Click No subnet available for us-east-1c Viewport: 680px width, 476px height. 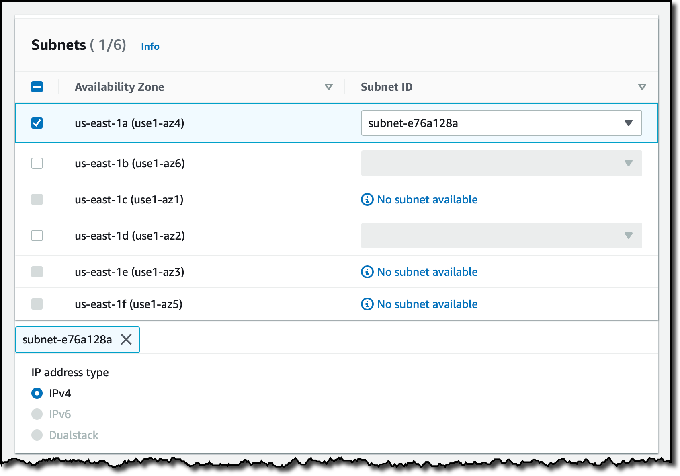pyautogui.click(x=427, y=199)
